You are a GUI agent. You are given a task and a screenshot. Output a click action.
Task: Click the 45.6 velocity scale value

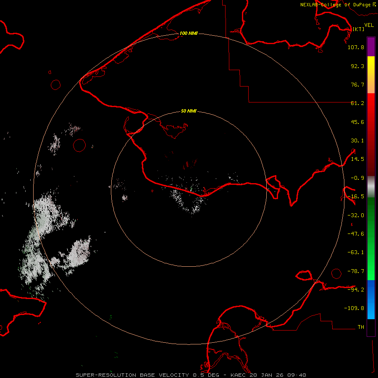tap(357, 122)
